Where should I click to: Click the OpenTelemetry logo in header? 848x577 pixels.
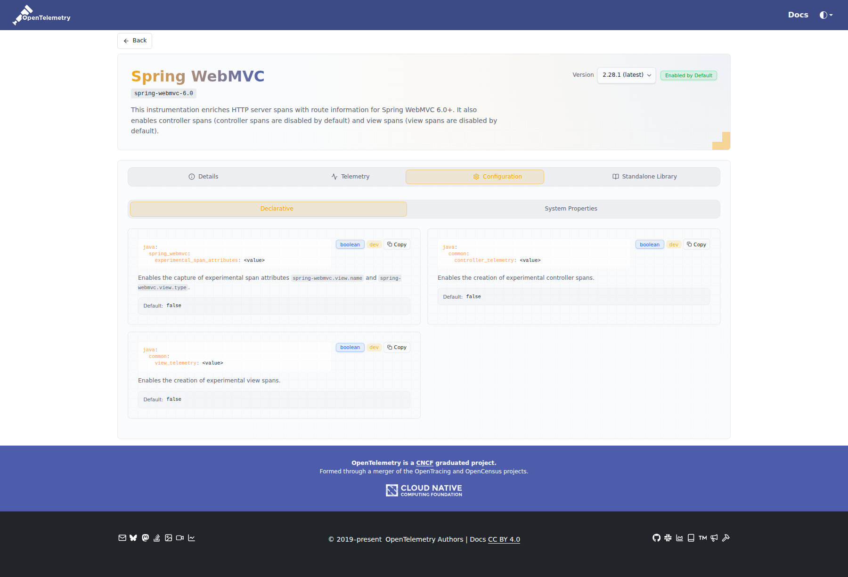click(x=41, y=15)
